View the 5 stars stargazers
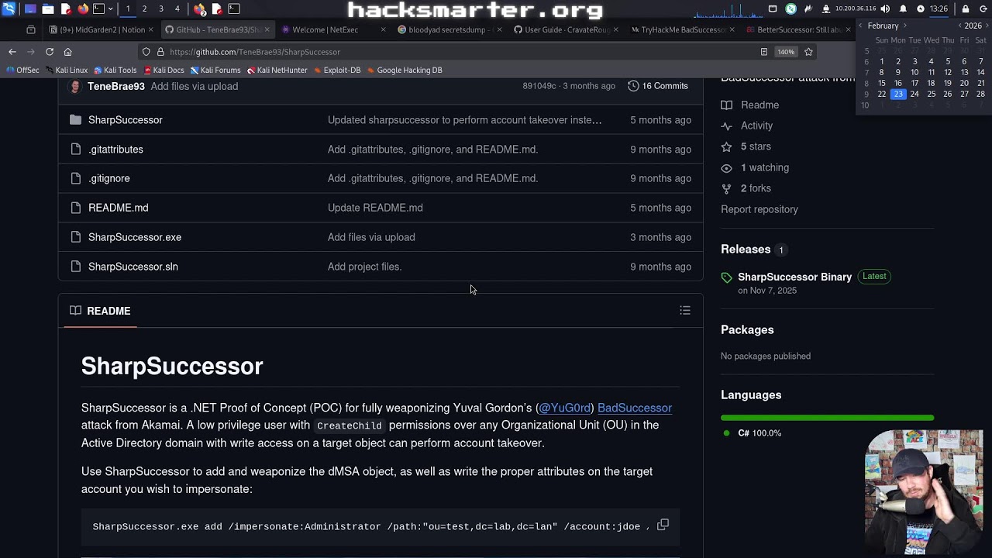Image resolution: width=992 pixels, height=558 pixels. 746,146
